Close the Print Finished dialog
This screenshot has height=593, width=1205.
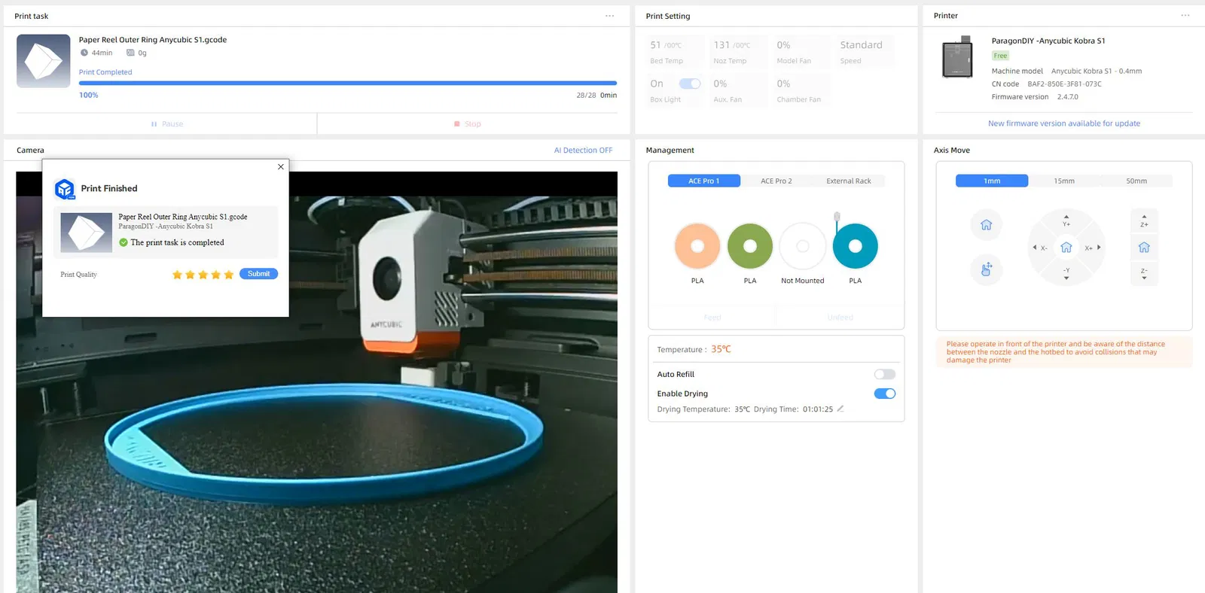pyautogui.click(x=281, y=166)
